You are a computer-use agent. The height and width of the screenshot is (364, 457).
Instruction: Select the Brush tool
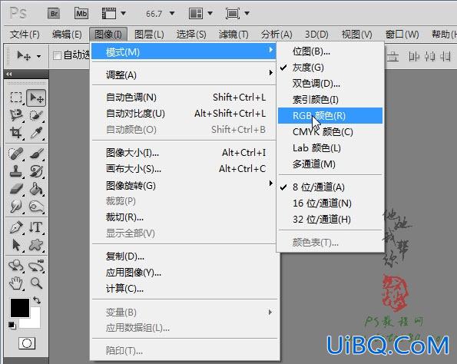(36, 154)
